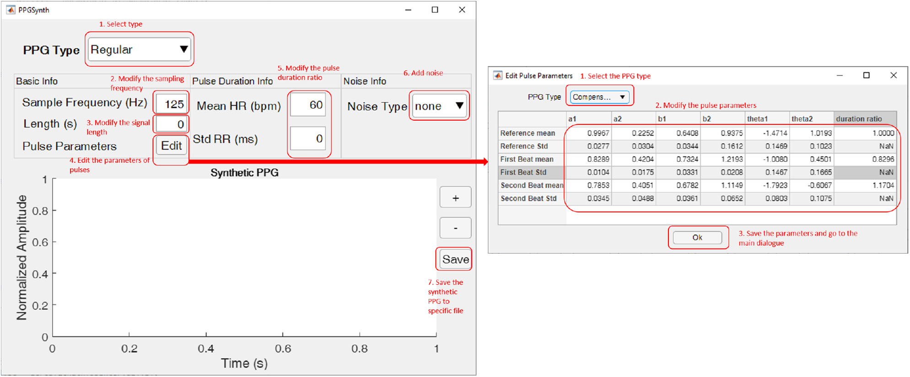Select the Reference Std row header
The height and width of the screenshot is (377, 910).
pyautogui.click(x=532, y=146)
